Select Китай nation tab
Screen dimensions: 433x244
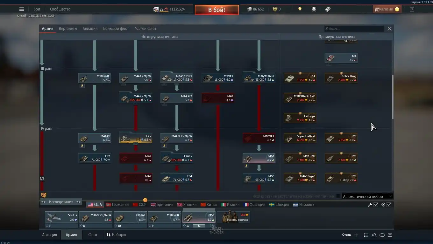coord(209,205)
